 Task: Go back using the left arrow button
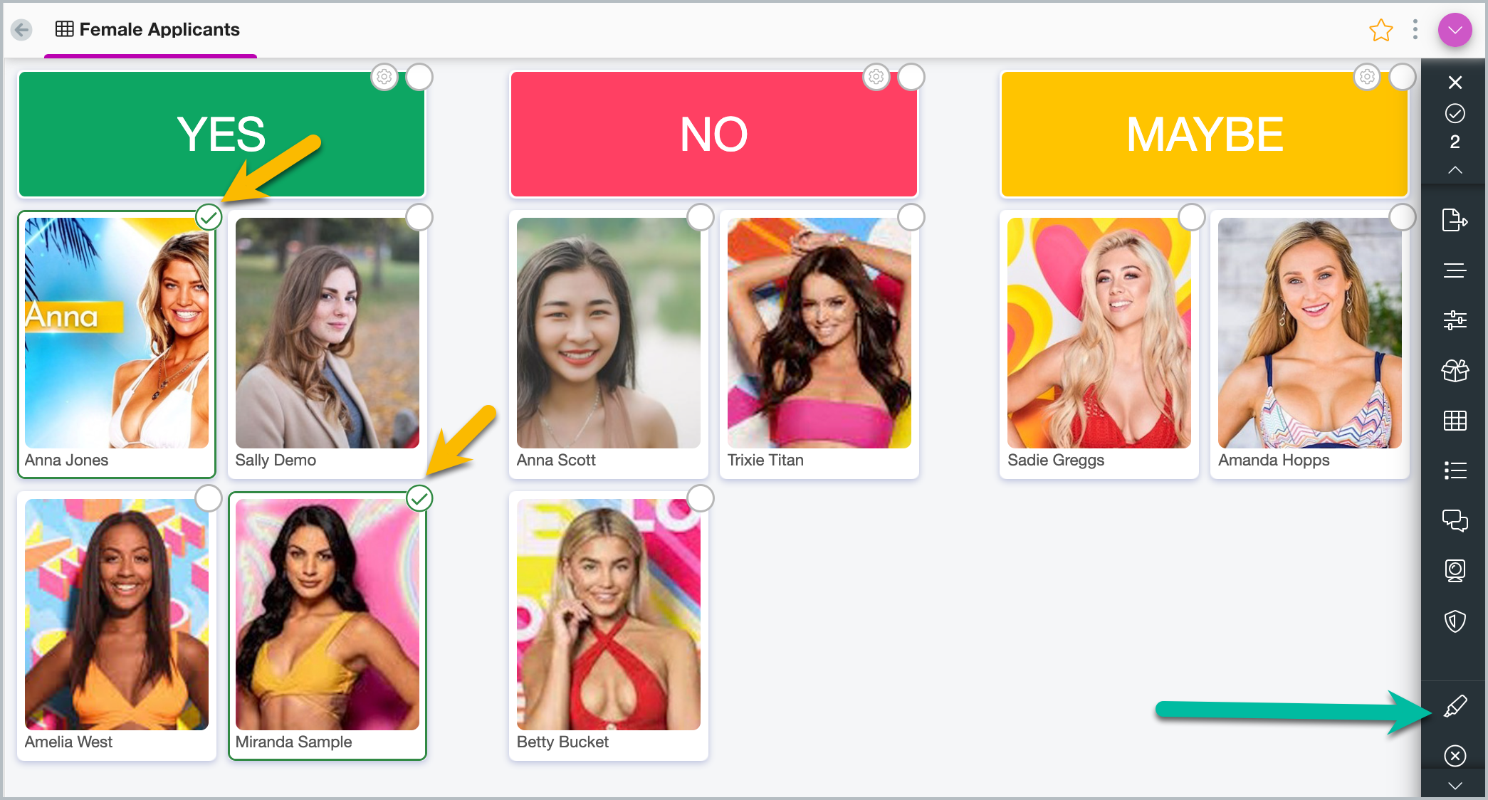click(x=22, y=30)
